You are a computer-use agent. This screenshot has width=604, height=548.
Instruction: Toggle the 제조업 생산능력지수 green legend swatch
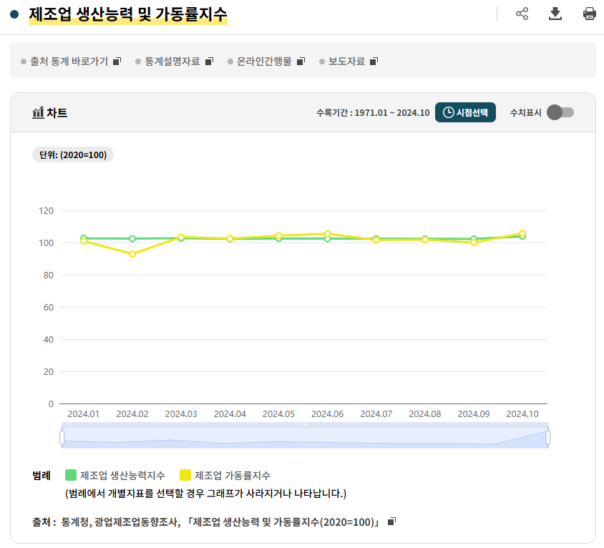click(x=71, y=475)
